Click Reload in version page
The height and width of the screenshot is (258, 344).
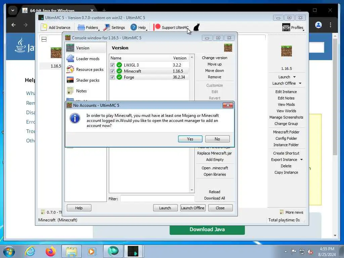pyautogui.click(x=215, y=192)
